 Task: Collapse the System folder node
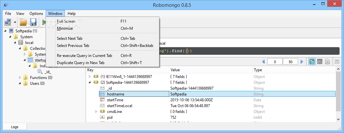coord(10,37)
